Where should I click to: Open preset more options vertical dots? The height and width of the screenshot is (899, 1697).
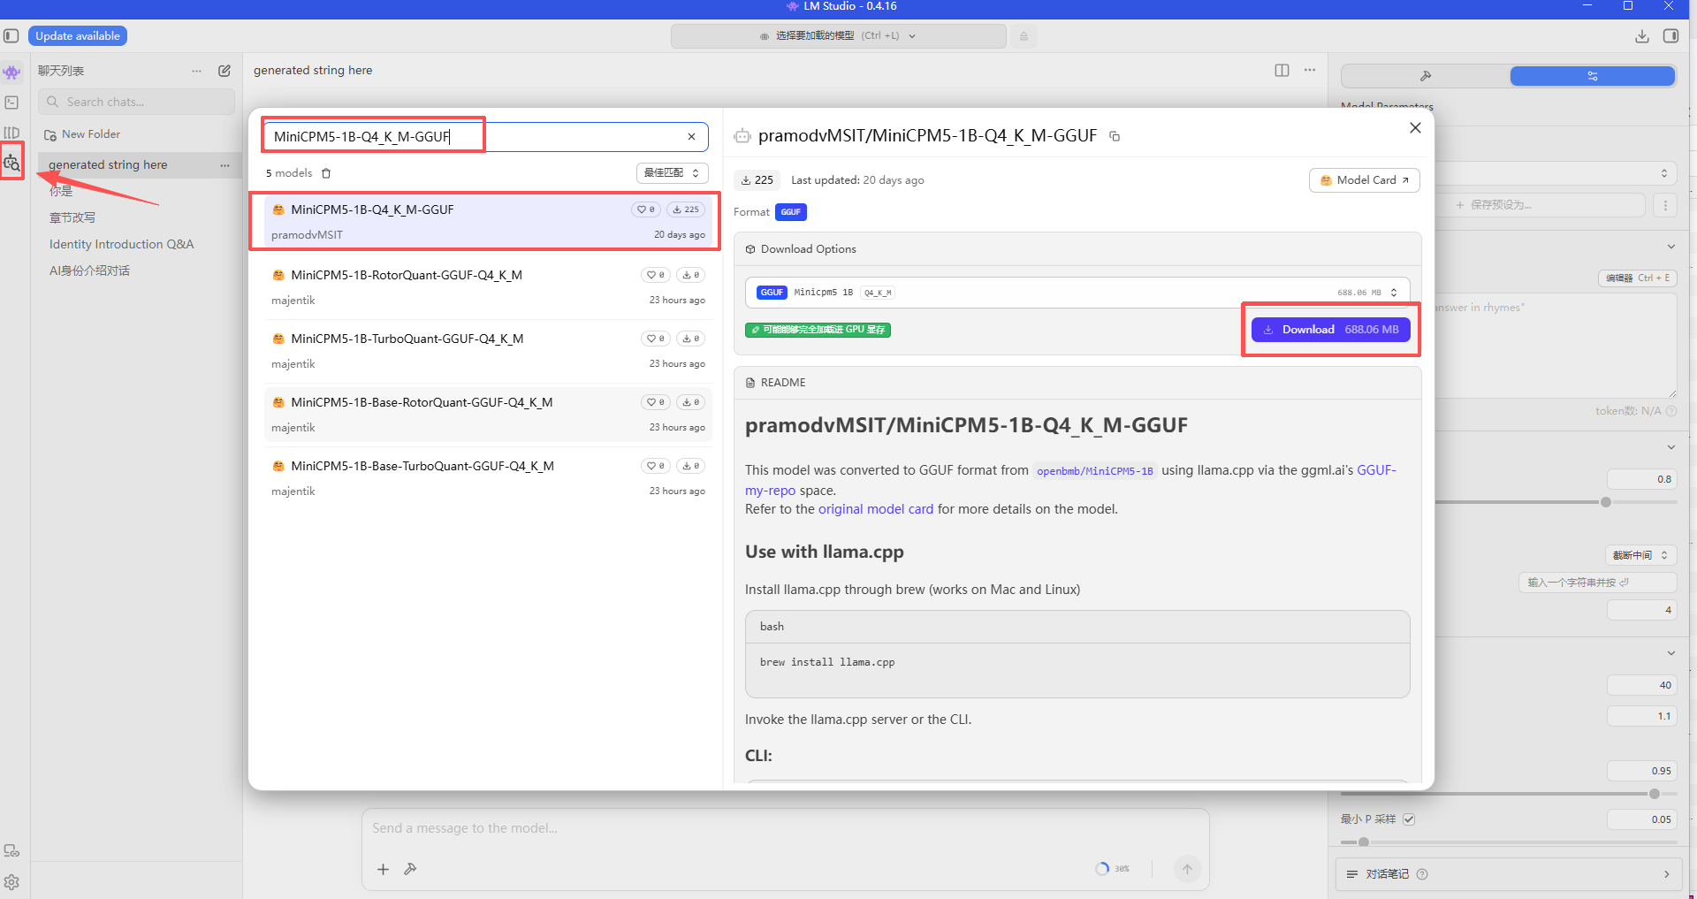1665,205
